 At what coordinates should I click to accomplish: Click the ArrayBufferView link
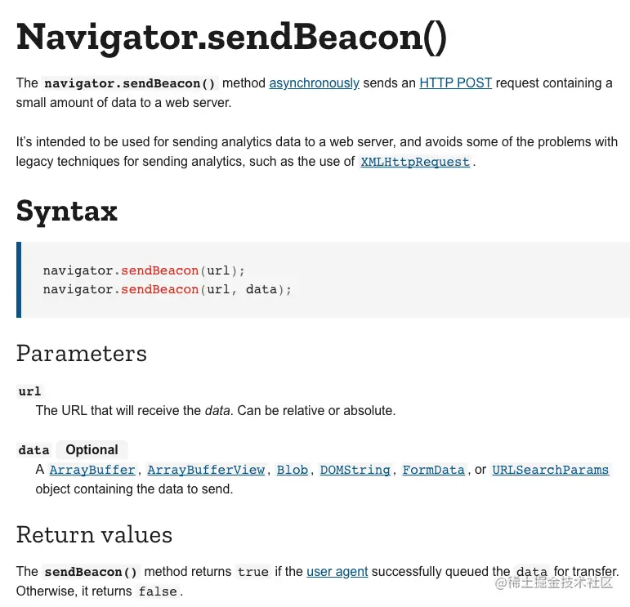pyautogui.click(x=206, y=470)
